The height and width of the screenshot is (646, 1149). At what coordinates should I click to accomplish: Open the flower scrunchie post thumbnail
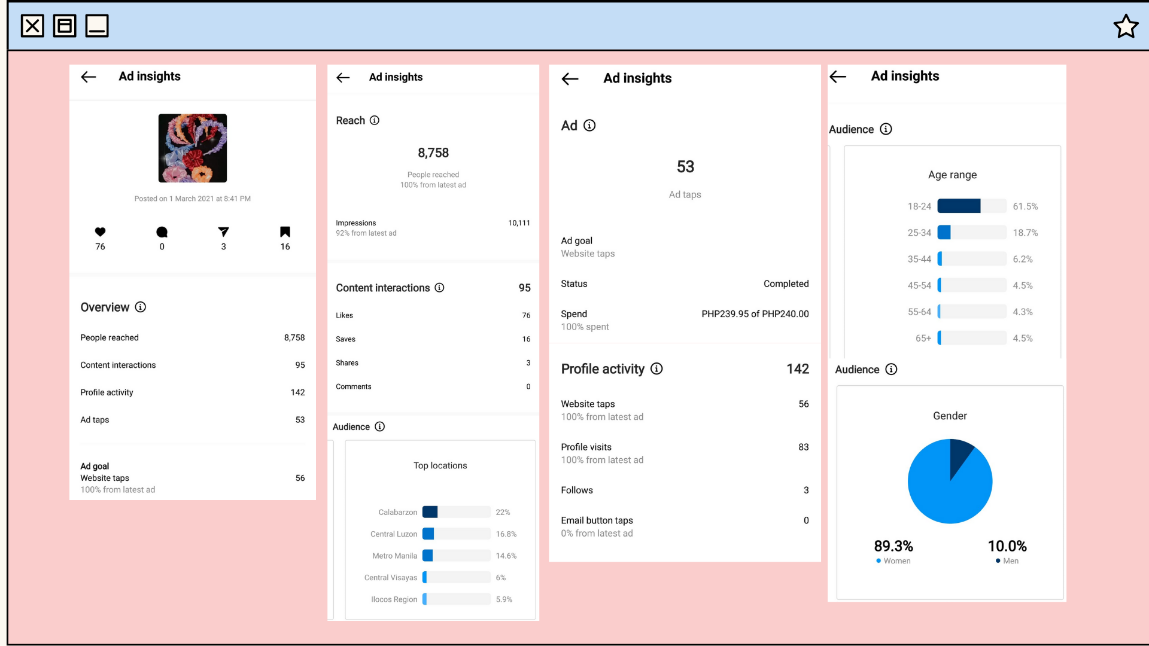192,148
